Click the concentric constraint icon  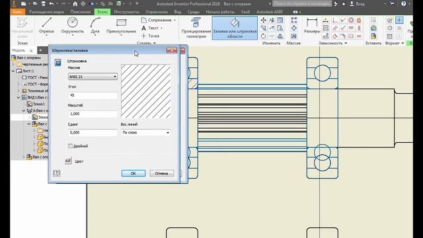click(x=351, y=20)
